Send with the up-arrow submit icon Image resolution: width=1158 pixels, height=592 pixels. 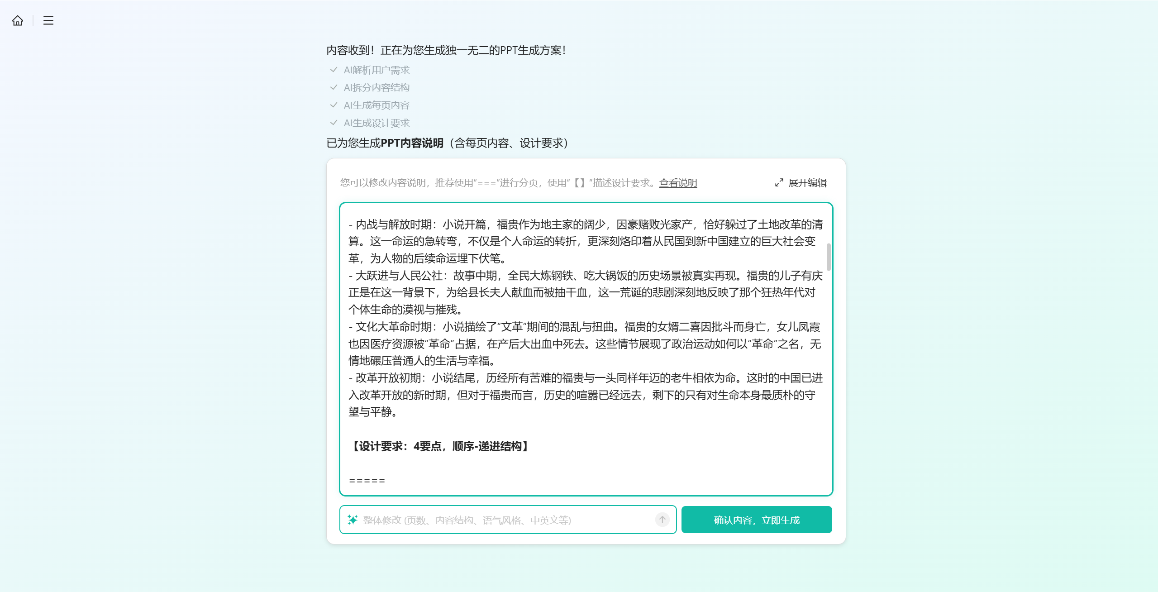[x=662, y=520]
